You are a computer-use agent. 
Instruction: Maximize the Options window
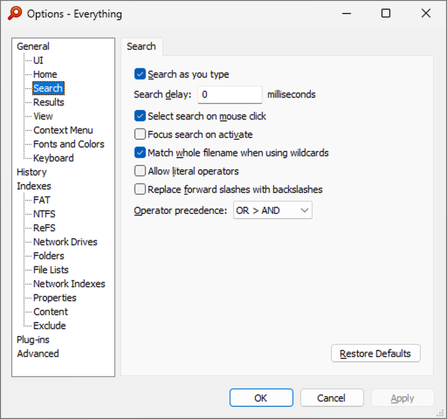(386, 13)
